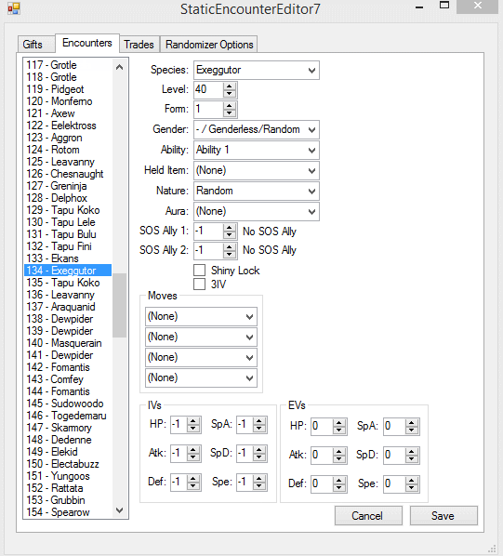Viewport: 503px width, 556px height.
Task: Increase Atk EV with the up arrow
Action: point(339,451)
